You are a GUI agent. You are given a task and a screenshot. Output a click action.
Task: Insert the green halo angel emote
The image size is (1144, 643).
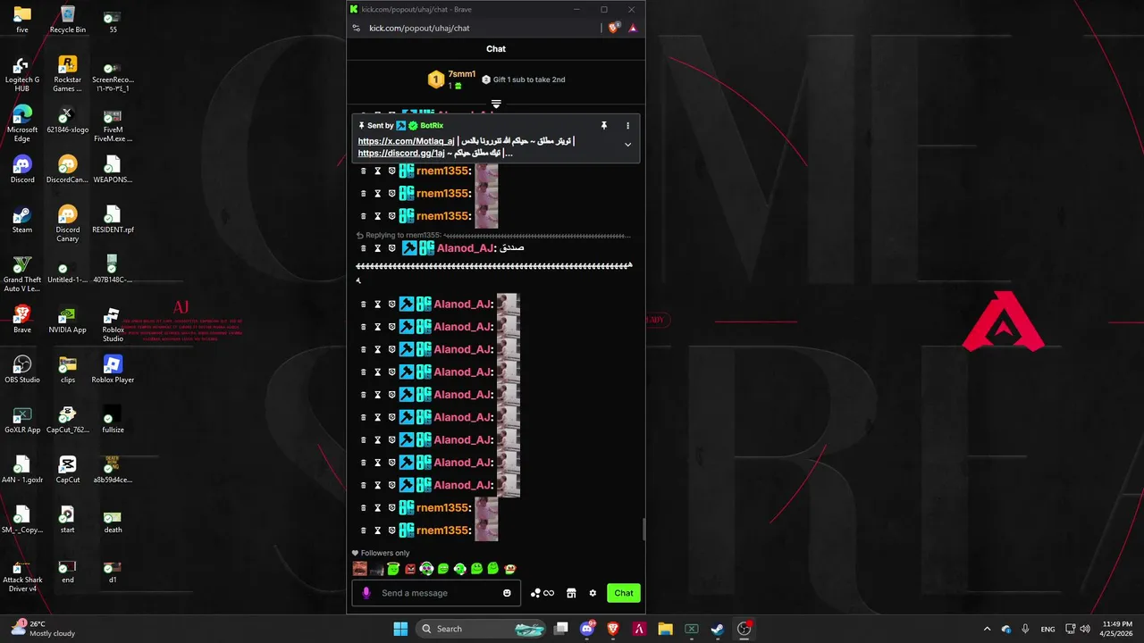click(x=393, y=569)
